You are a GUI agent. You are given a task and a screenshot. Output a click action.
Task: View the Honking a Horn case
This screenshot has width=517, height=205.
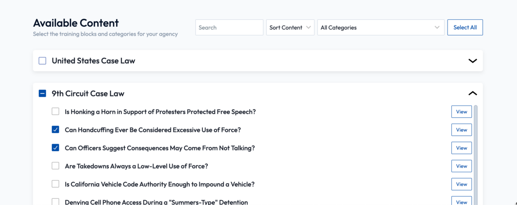click(461, 112)
